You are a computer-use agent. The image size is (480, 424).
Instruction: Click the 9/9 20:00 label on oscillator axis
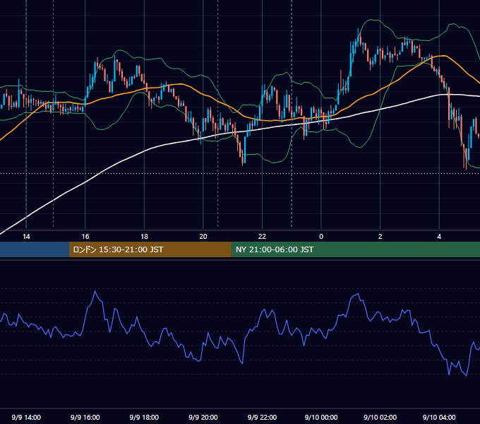(x=203, y=417)
